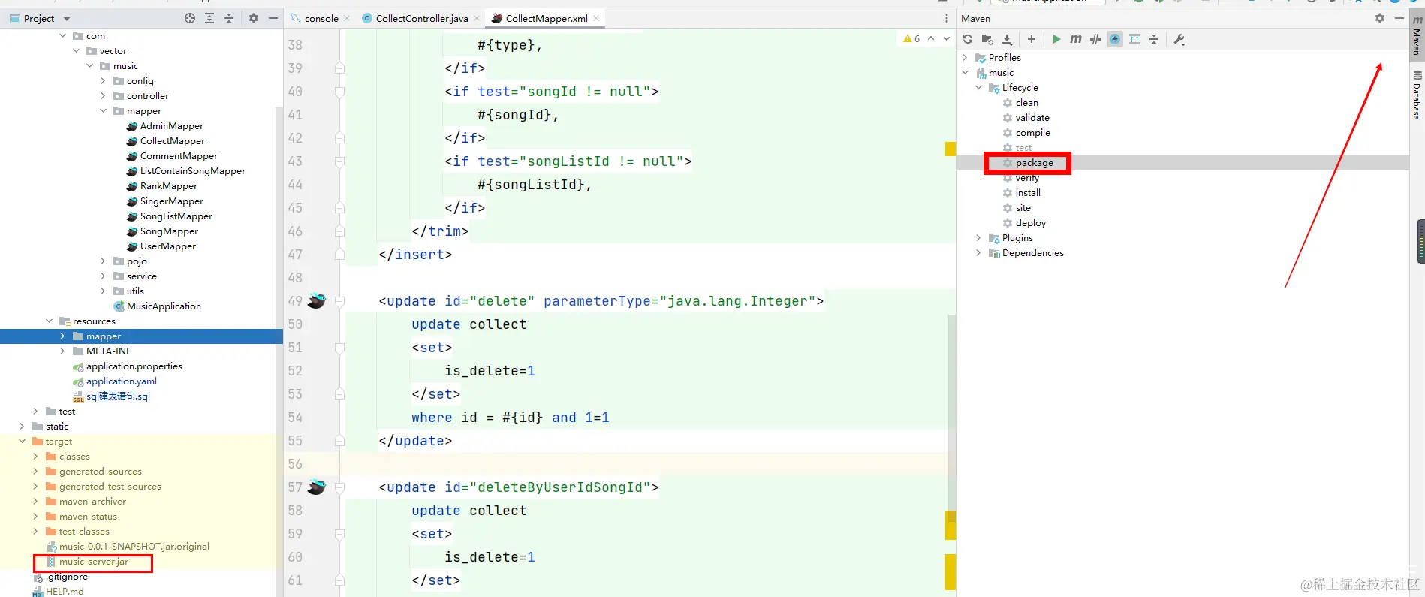Toggle Offline Mode in Maven toolbar

point(1095,39)
